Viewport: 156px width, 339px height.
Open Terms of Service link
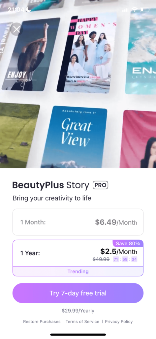tap(82, 321)
